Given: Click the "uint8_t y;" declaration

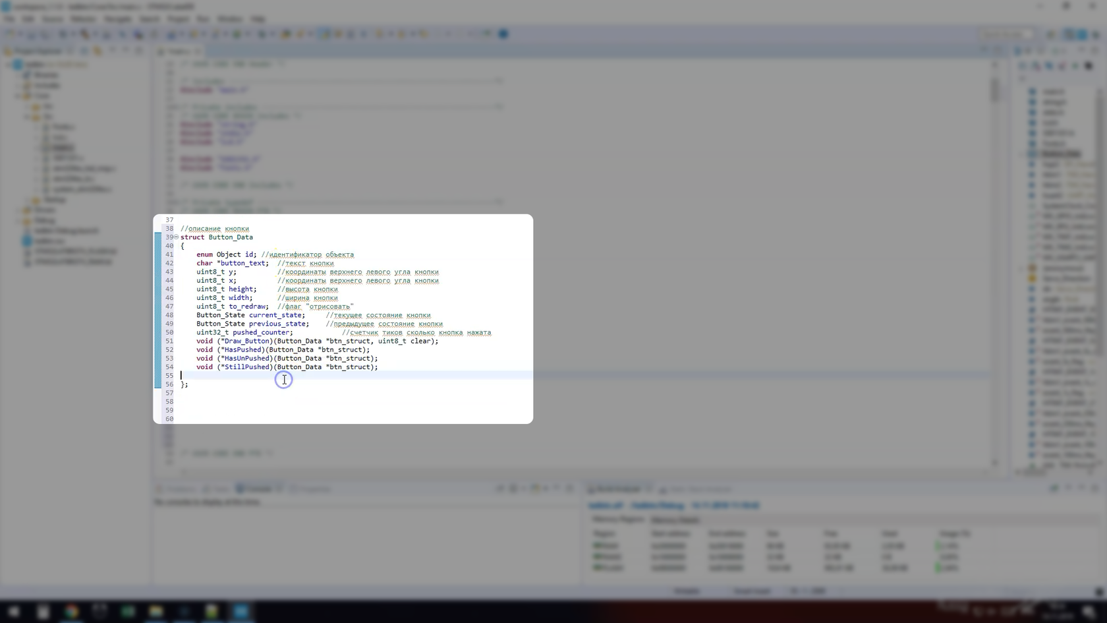Looking at the screenshot, I should tap(216, 272).
